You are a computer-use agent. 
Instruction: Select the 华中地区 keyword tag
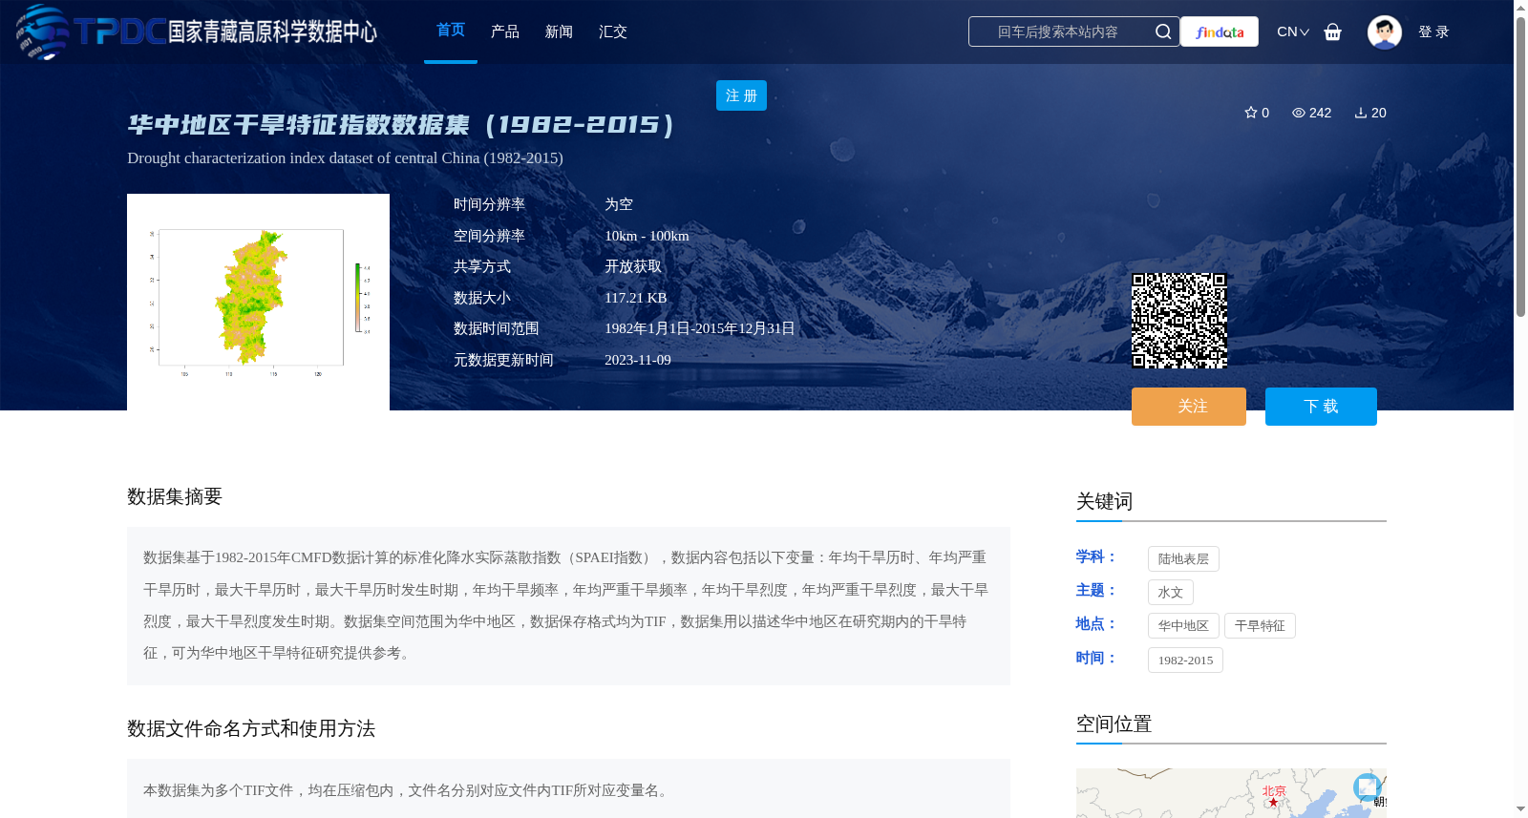click(x=1183, y=625)
